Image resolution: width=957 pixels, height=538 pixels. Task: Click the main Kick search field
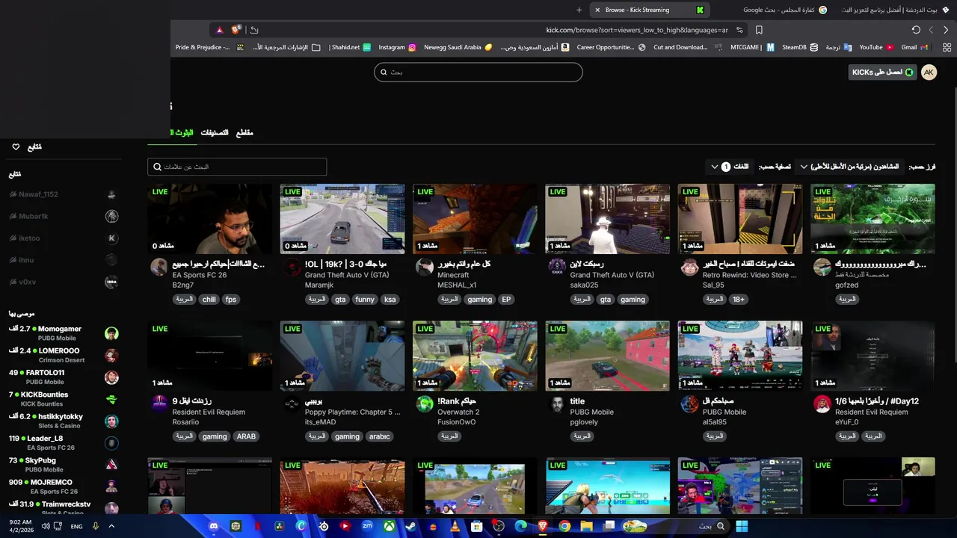(478, 72)
